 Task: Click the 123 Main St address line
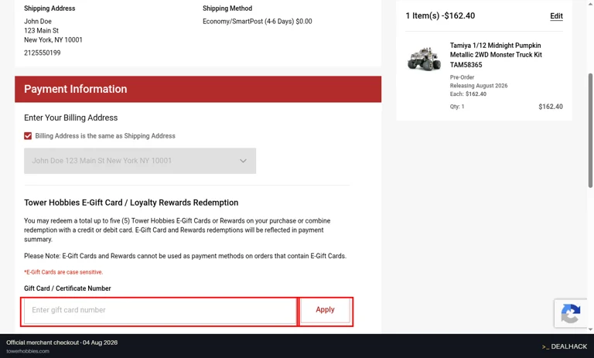[x=41, y=31]
